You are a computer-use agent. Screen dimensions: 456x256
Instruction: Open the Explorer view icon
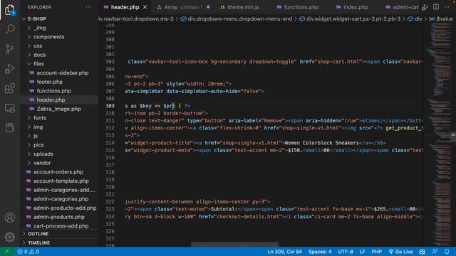pos(10,10)
